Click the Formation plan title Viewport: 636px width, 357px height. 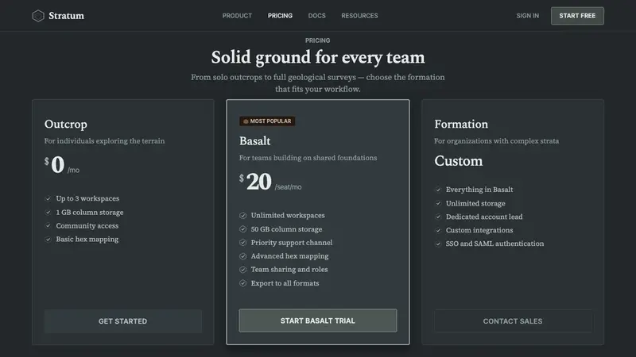pos(461,125)
